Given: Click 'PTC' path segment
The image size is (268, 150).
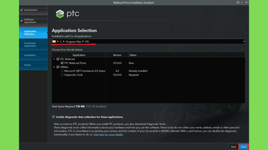Looking at the screenshot, I should 87,42.
